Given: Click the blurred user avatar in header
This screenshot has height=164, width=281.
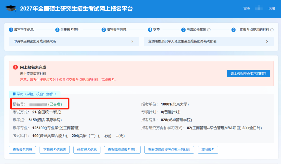Looking at the screenshot, I should tap(259, 8).
